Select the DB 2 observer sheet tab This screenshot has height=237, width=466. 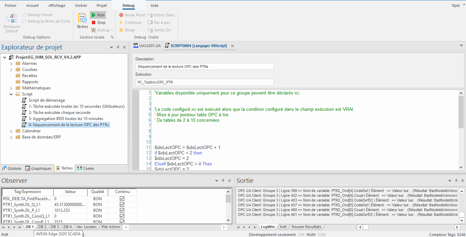tap(42, 227)
